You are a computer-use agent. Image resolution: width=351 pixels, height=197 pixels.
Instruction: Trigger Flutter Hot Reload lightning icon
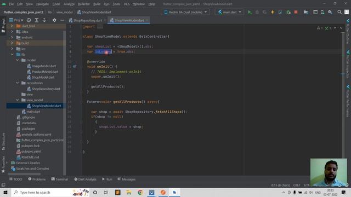point(273,12)
